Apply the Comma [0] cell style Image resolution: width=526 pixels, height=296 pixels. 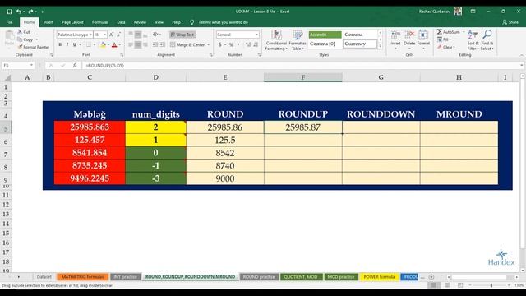pyautogui.click(x=325, y=44)
